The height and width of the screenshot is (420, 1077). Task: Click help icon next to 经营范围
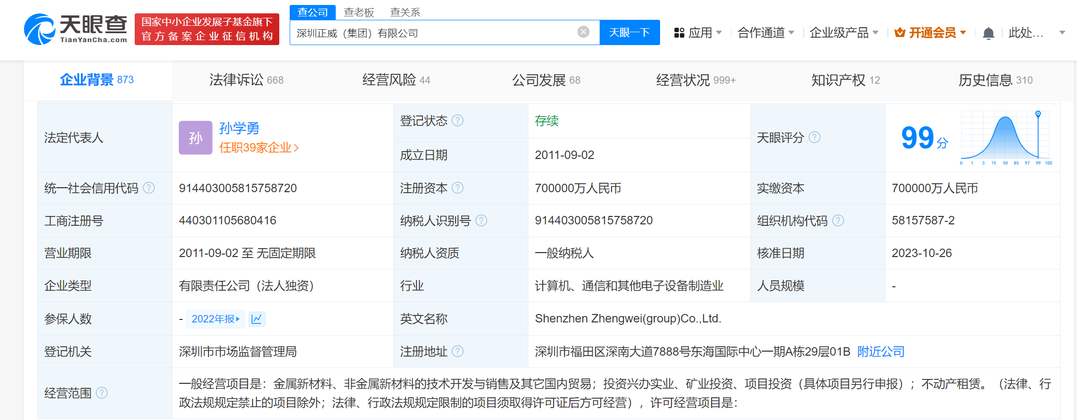coord(102,393)
